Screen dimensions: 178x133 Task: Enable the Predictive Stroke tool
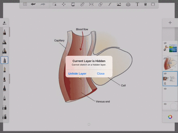[110, 4]
